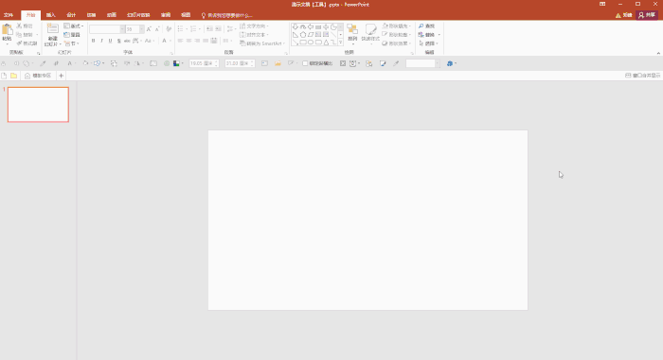Click the Format Painter brush icon

(19, 43)
